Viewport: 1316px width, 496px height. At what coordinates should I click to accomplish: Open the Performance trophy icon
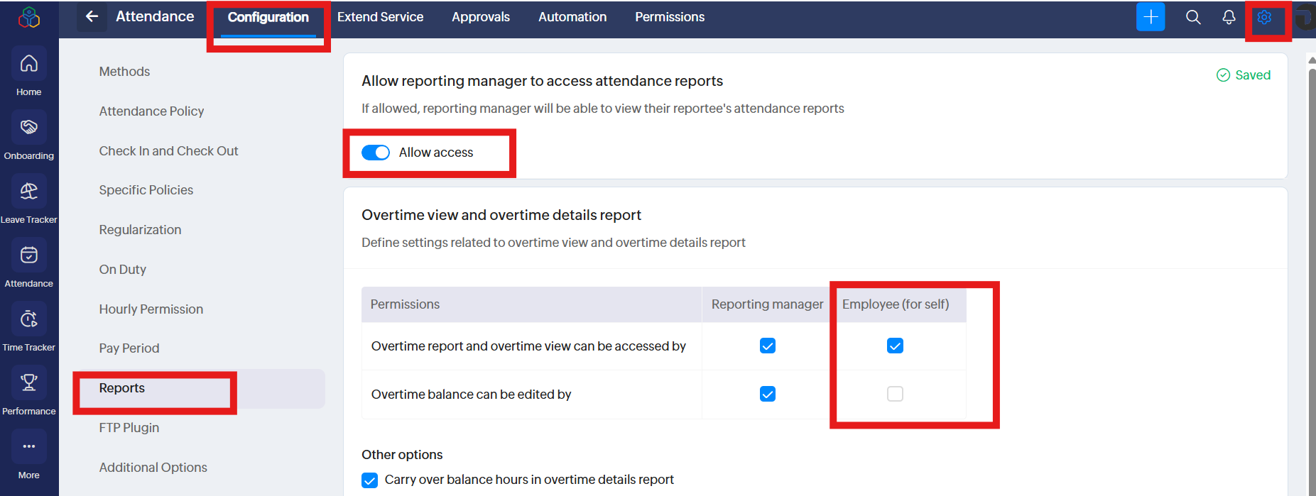click(x=28, y=384)
